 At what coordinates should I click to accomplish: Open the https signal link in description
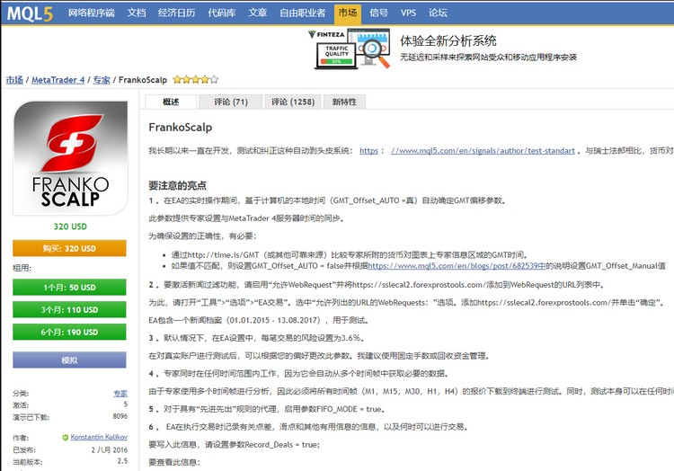368,151
